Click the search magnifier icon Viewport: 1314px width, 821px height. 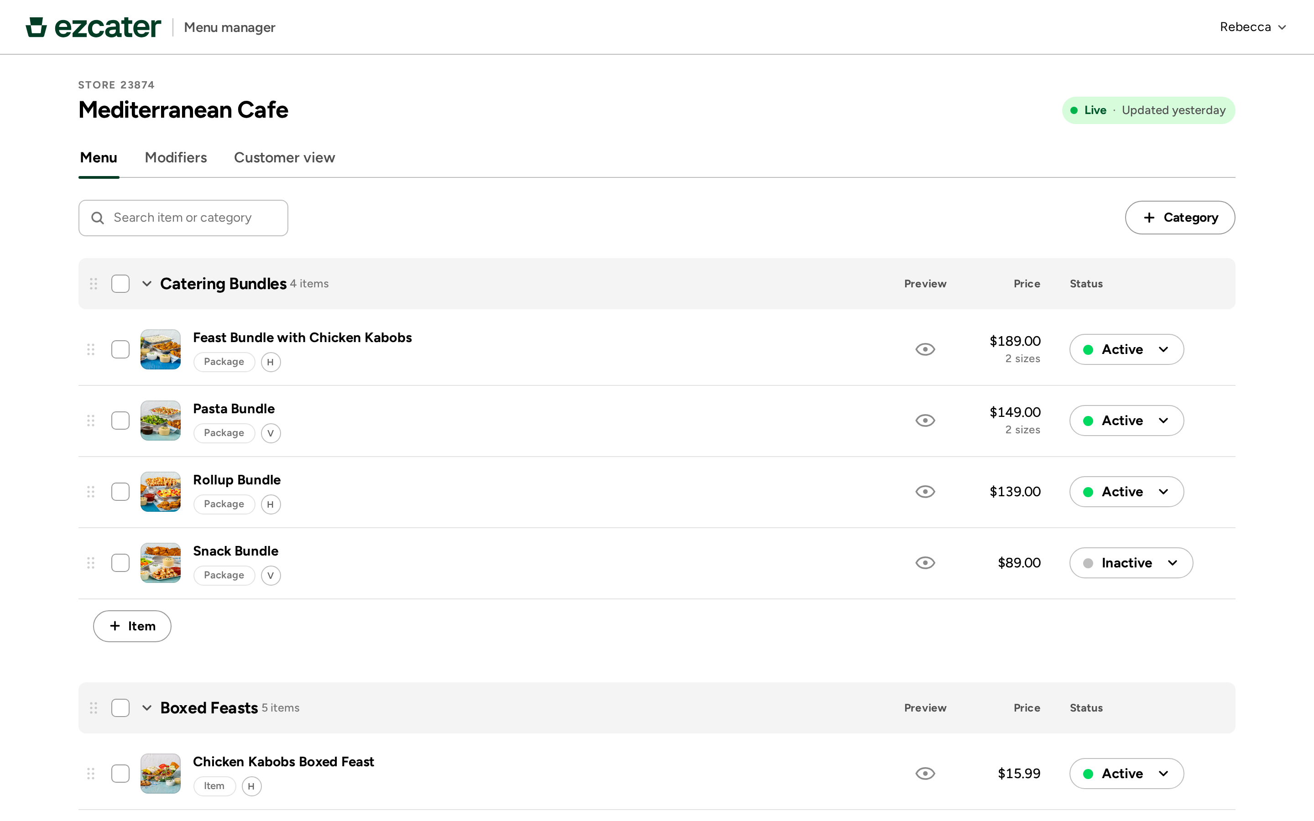[x=98, y=218]
